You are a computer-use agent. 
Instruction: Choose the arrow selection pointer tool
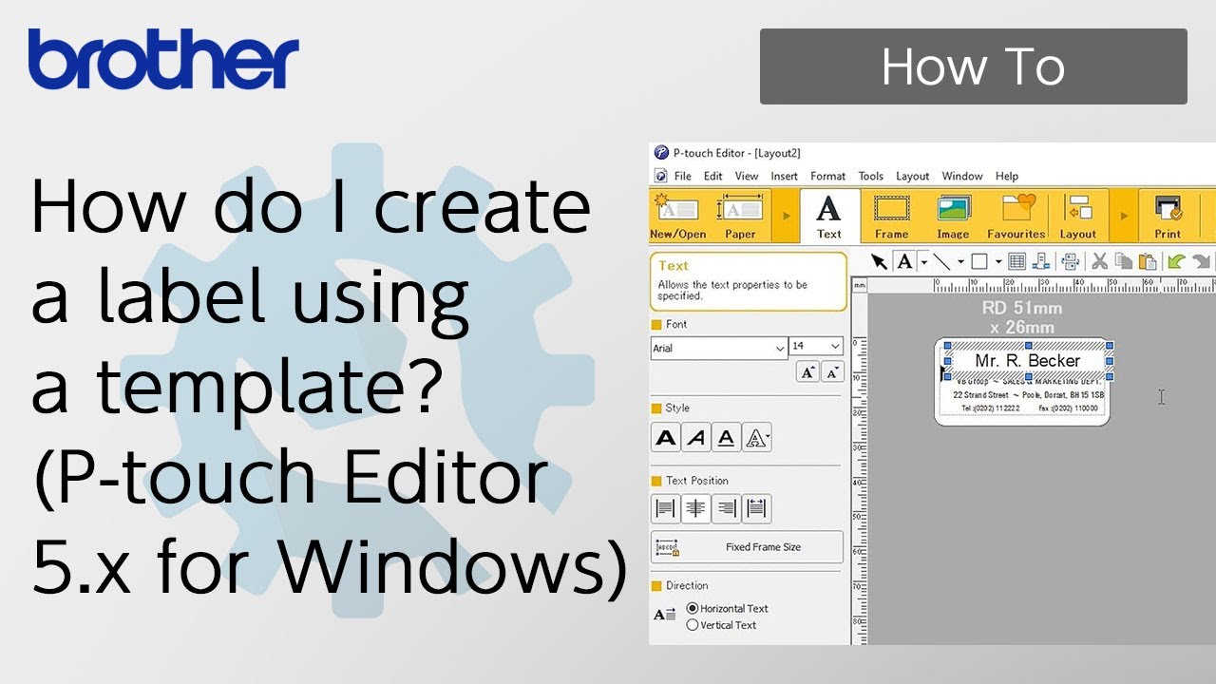(x=880, y=261)
